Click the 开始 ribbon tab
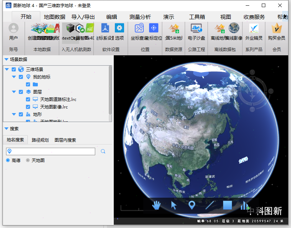This screenshot has width=291, height=228. tap(26, 16)
